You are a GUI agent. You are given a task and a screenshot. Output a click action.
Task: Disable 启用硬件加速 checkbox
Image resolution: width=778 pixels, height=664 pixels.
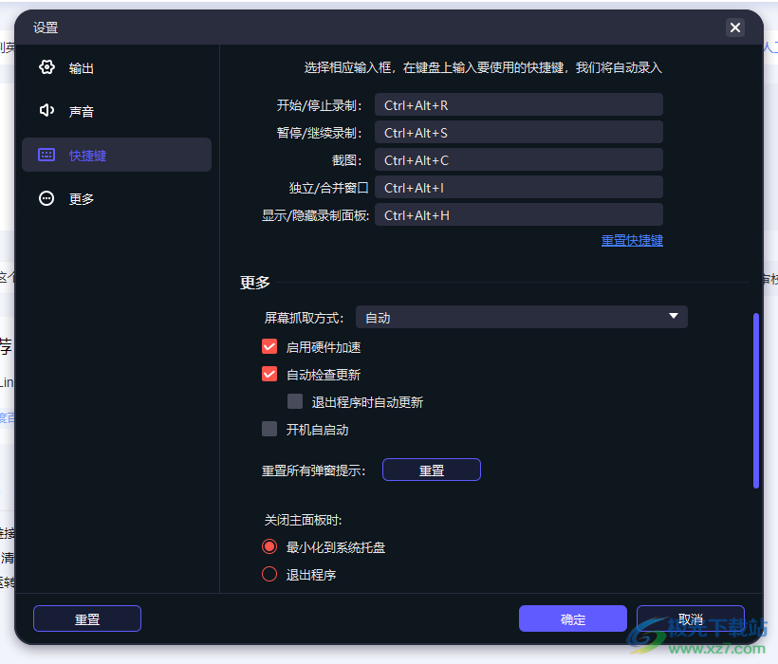(x=269, y=346)
